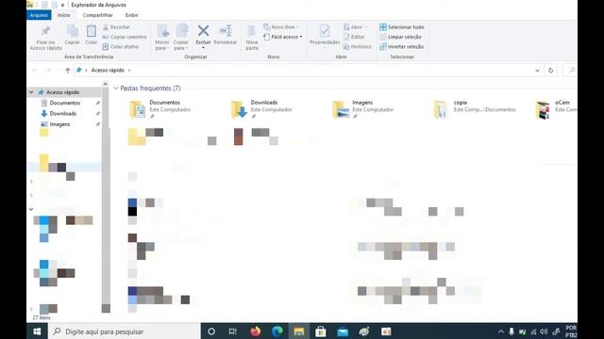Viewport: 604px width, 339px height.
Task: Click the Cortana circle icon
Action: pyautogui.click(x=211, y=331)
